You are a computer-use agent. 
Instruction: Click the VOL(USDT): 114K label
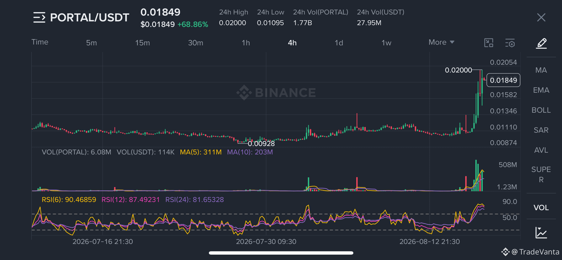click(x=146, y=152)
